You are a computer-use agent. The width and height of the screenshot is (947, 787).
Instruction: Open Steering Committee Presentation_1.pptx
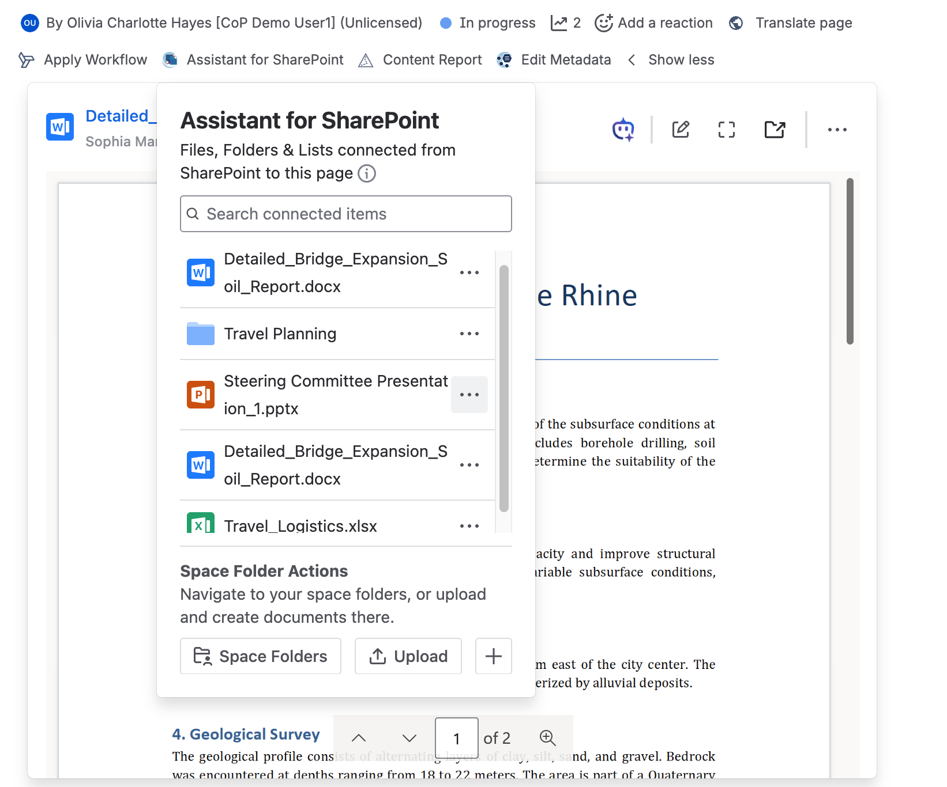click(x=336, y=395)
